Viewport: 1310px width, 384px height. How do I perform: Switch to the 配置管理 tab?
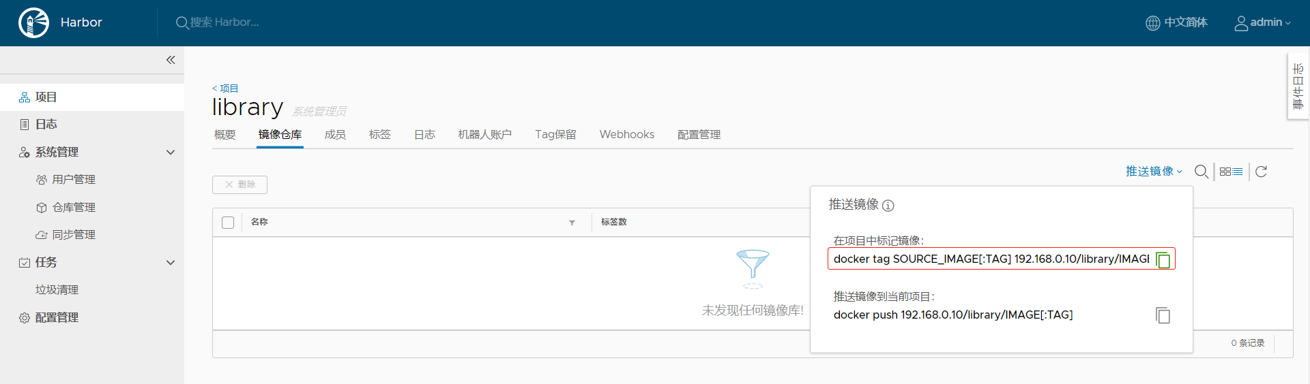tap(699, 135)
